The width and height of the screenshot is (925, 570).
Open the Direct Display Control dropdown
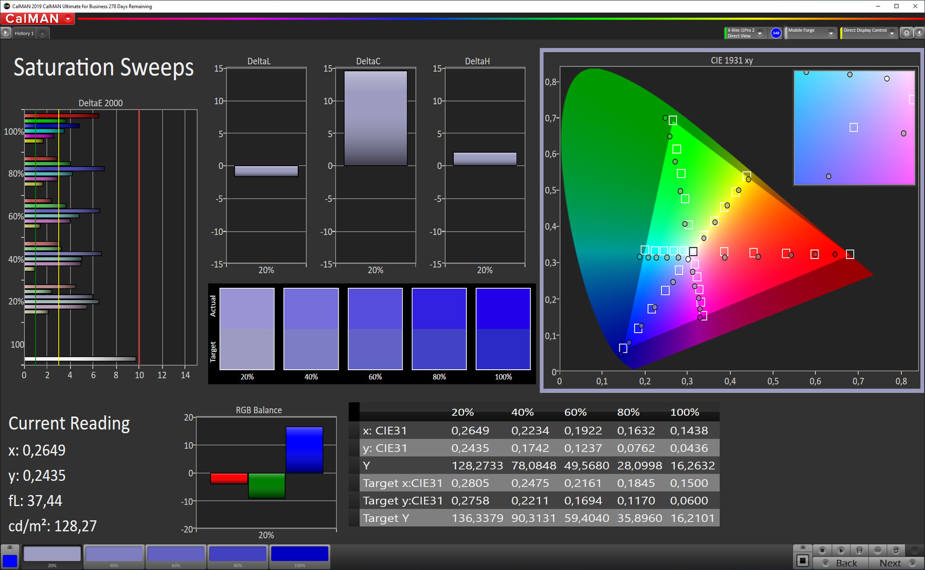[x=892, y=33]
